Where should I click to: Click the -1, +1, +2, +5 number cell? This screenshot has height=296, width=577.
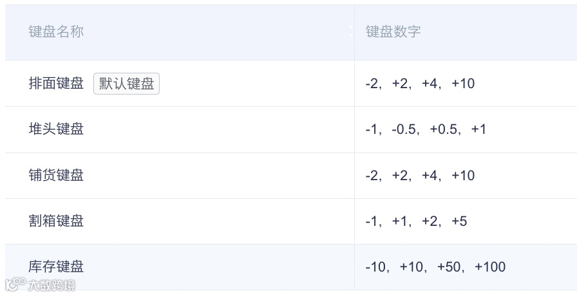416,221
